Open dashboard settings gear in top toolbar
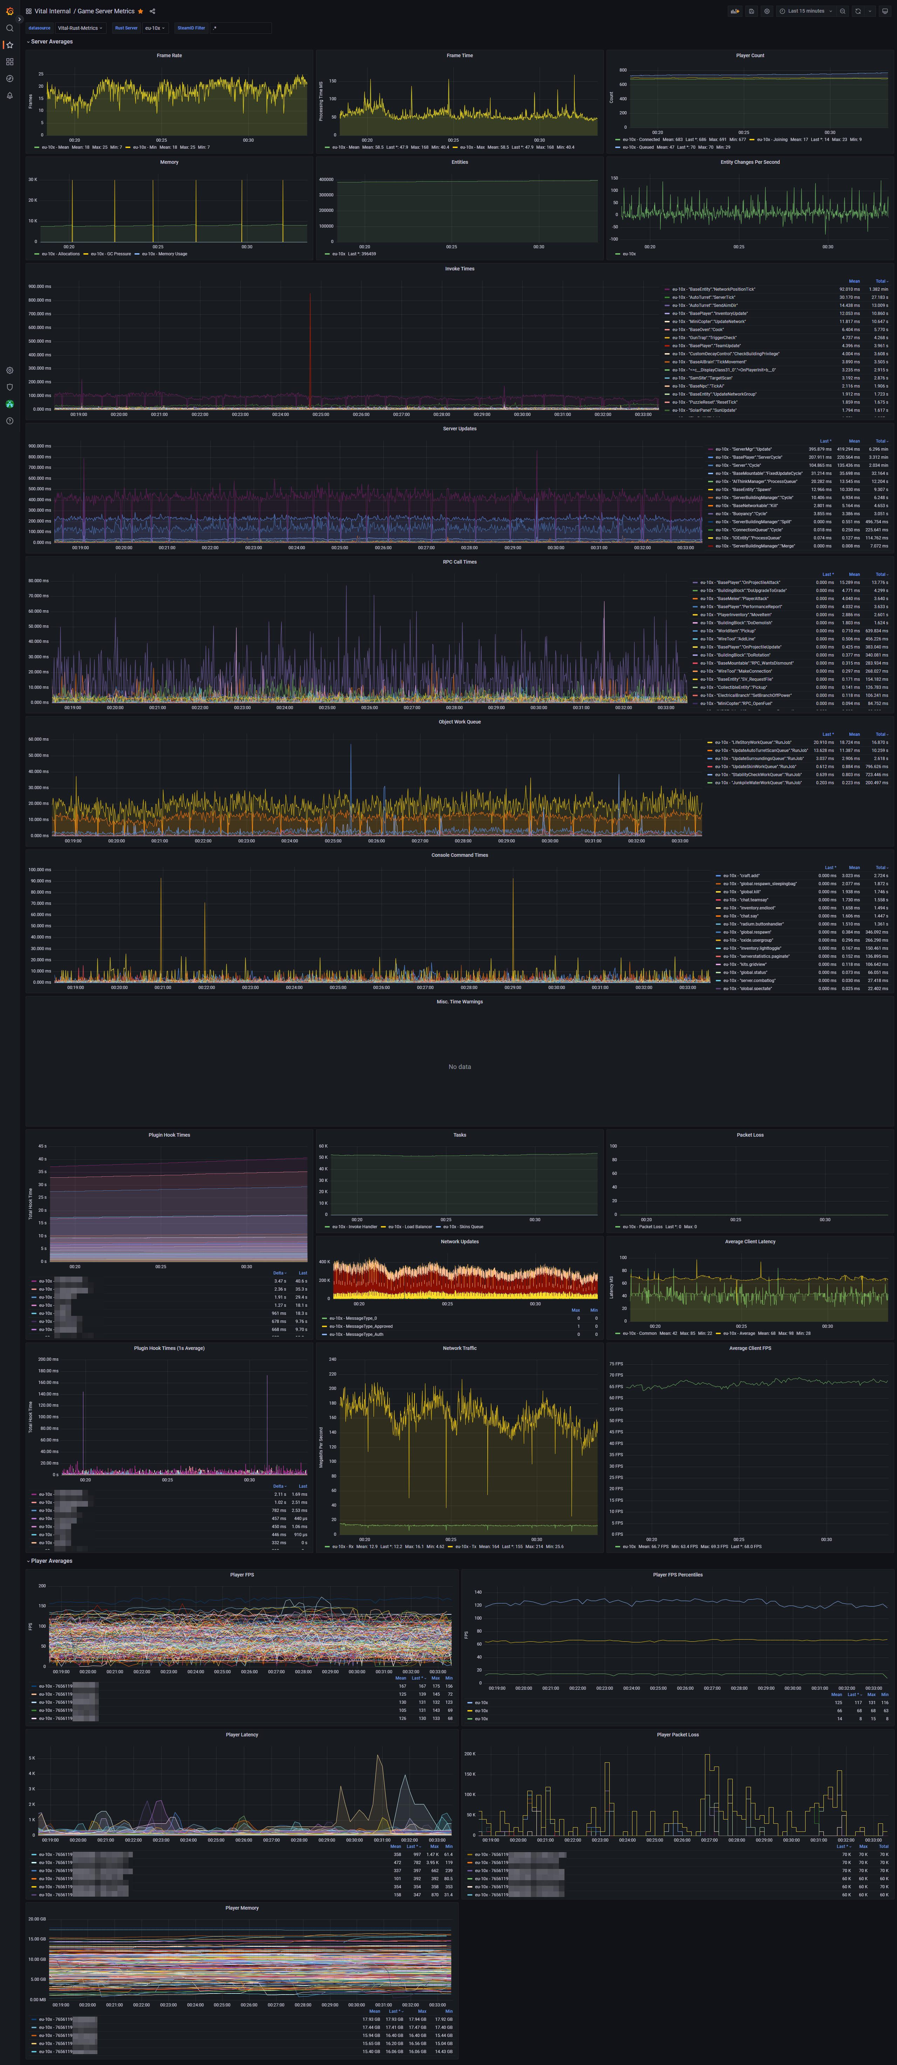Image resolution: width=897 pixels, height=2065 pixels. click(x=766, y=11)
